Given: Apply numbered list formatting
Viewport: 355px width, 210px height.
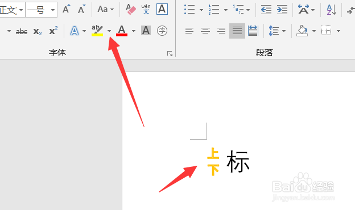Looking at the screenshot, I should [214, 10].
